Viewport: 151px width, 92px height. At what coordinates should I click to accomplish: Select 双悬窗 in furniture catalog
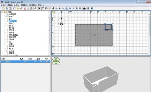pyautogui.click(x=12, y=53)
